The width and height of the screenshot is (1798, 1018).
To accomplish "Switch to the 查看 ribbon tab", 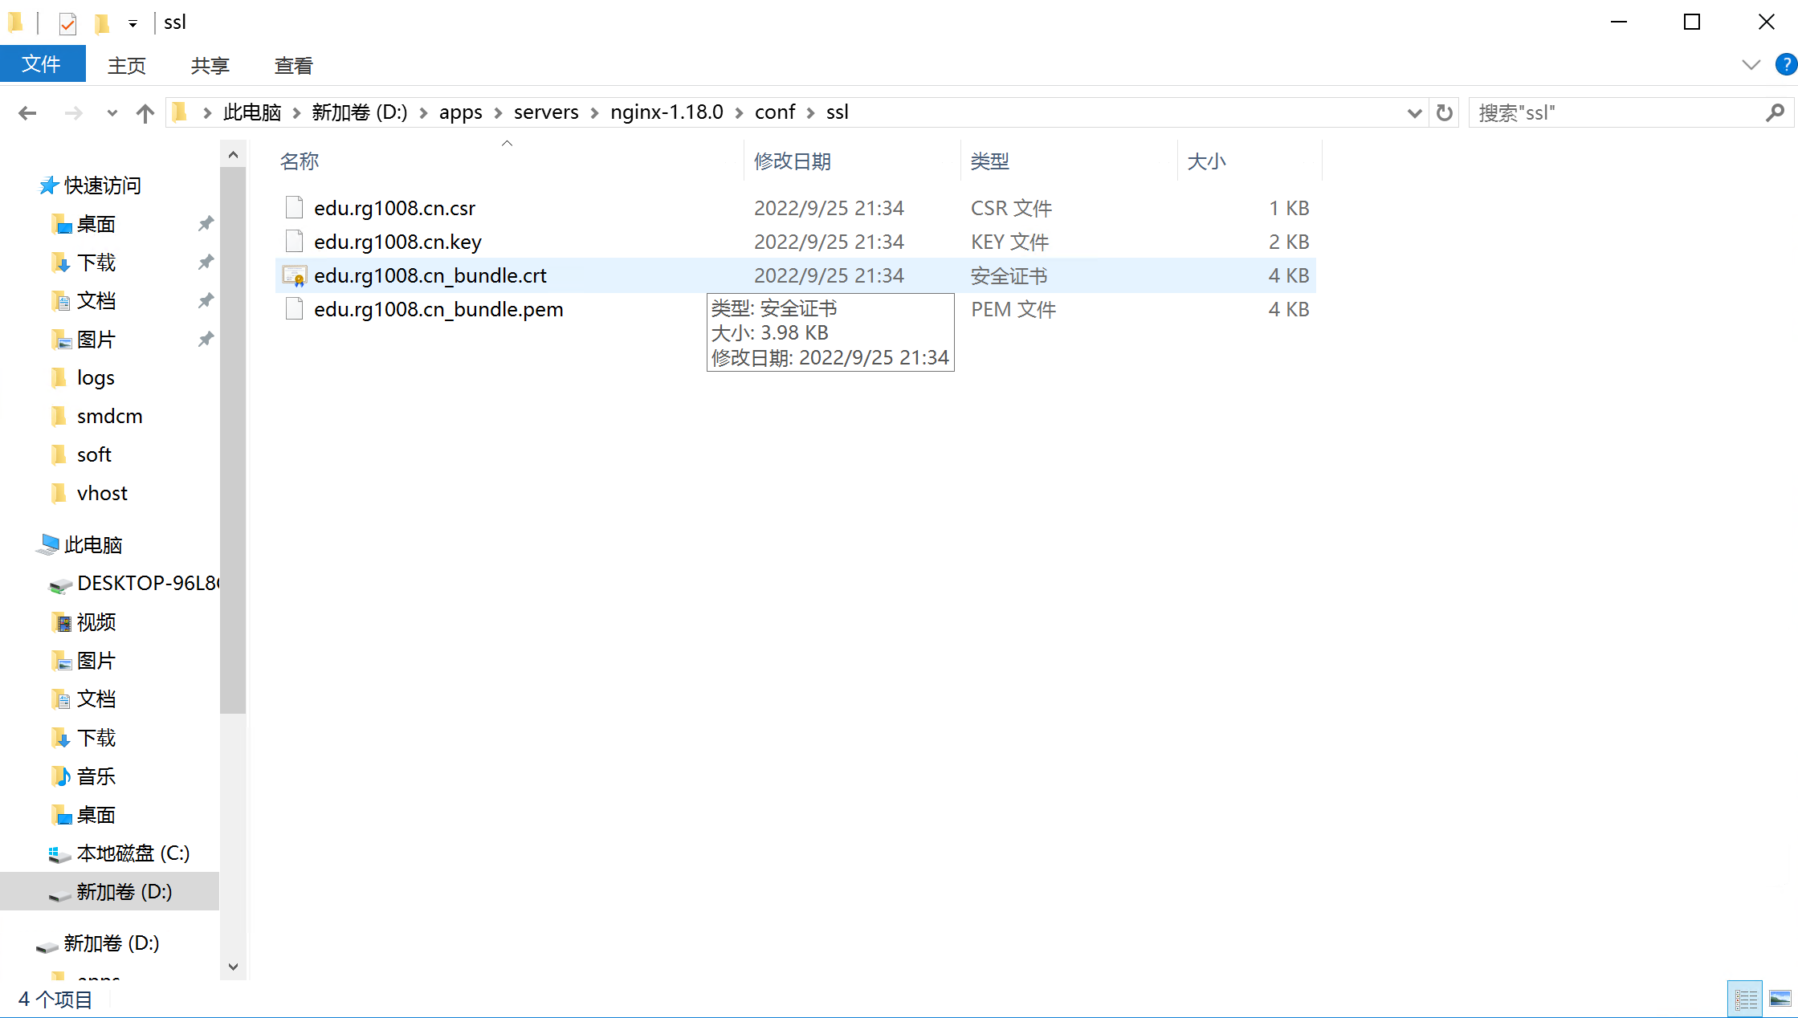I will coord(293,66).
